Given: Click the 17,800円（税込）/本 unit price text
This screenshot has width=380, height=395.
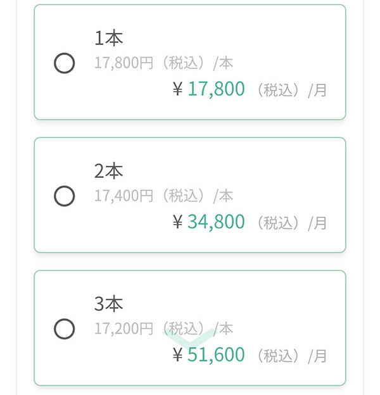Looking at the screenshot, I should click(164, 63).
